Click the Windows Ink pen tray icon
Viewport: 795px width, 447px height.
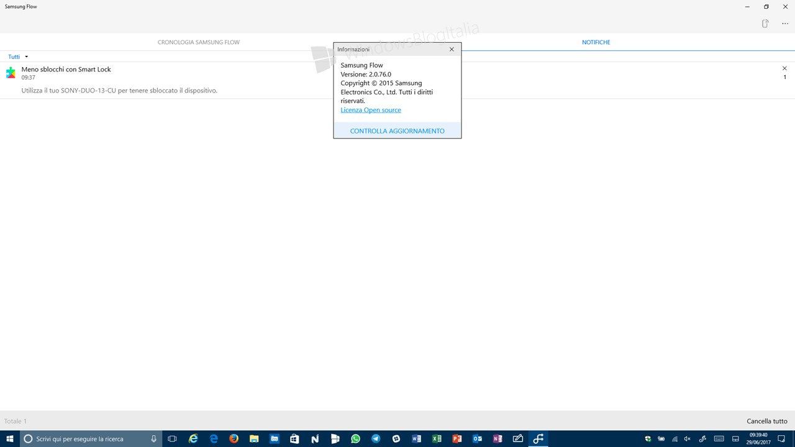coord(701,439)
